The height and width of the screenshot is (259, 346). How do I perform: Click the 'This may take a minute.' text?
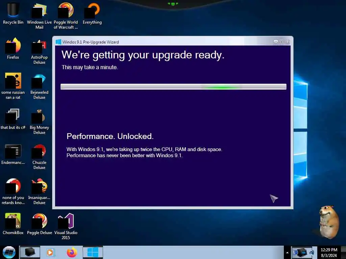tap(90, 67)
